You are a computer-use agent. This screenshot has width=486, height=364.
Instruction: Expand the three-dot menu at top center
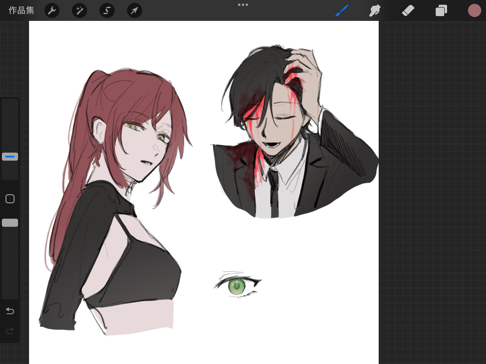coord(243,5)
